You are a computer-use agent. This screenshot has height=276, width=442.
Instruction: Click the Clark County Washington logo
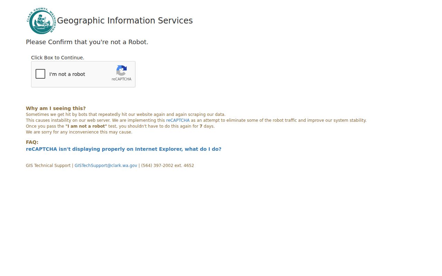click(x=41, y=21)
